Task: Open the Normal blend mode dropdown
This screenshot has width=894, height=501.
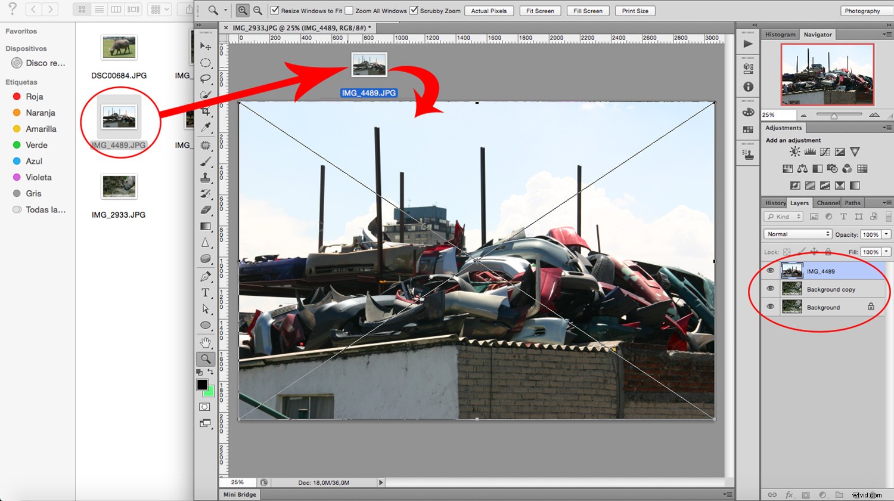Action: pos(797,234)
